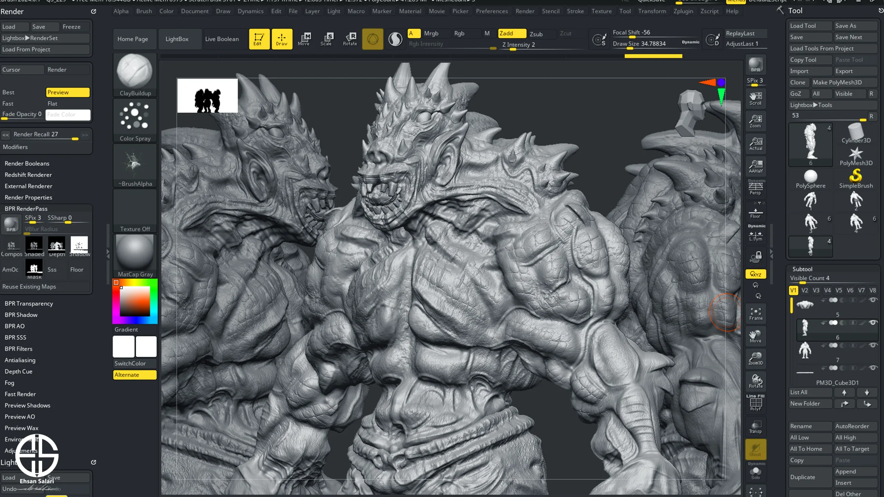The image size is (884, 497).
Task: Click the silhouette thumbnail preview
Action: point(207,96)
